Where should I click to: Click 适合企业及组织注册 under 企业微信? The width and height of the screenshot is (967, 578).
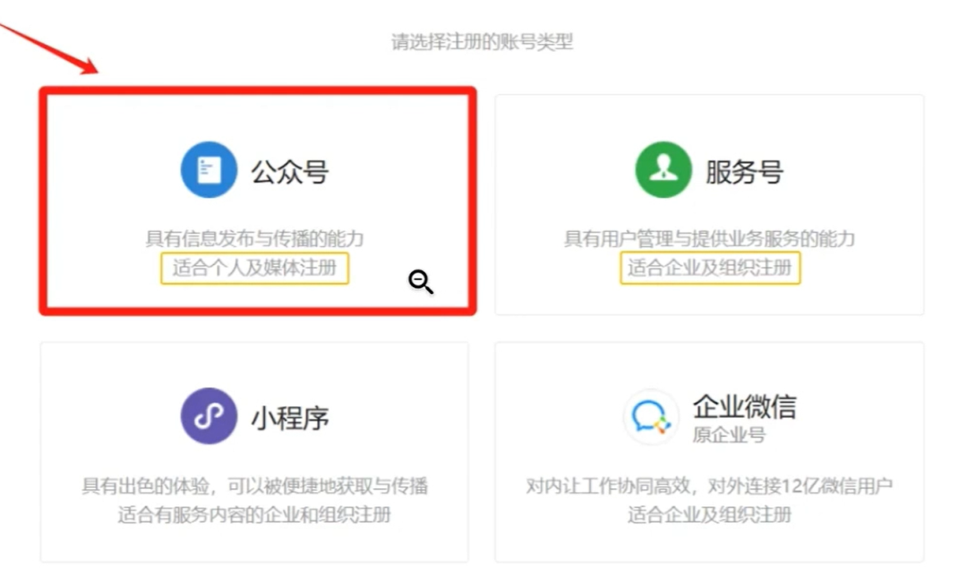point(709,514)
